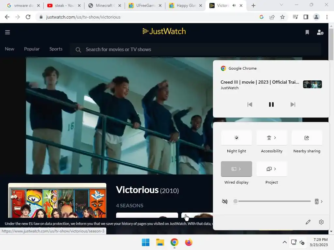Image resolution: width=334 pixels, height=250 pixels.
Task: Click the muted volume tray icon
Action: pos(302,242)
